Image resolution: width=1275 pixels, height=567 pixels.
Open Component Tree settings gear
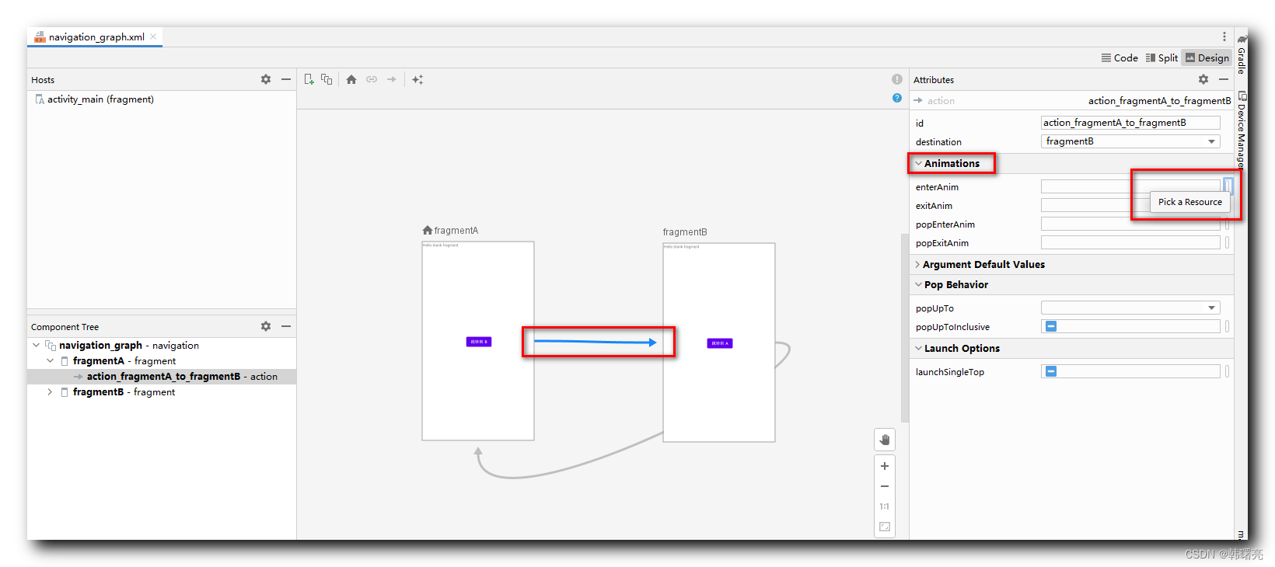[266, 326]
